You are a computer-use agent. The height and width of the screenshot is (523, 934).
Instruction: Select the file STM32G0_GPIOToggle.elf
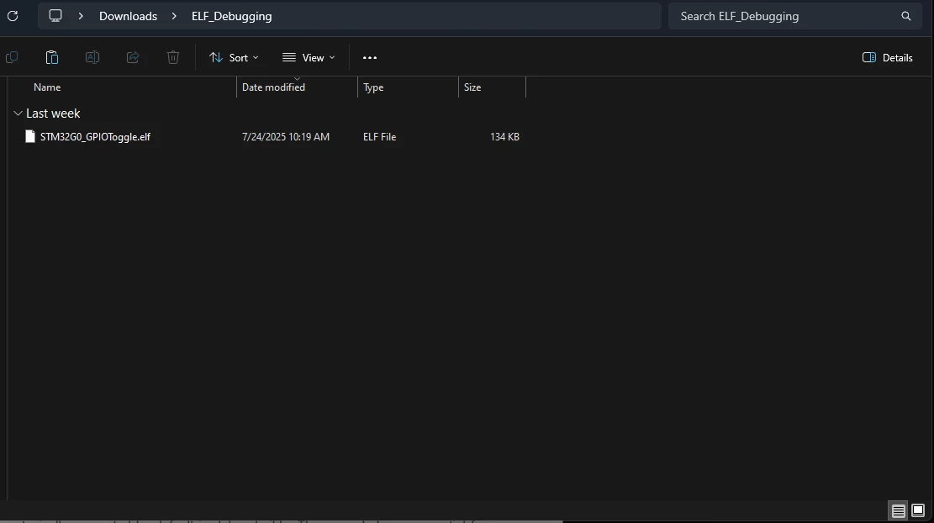click(x=95, y=137)
